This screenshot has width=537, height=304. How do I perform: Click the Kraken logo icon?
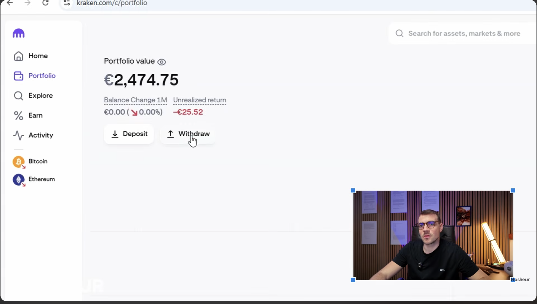[19, 34]
